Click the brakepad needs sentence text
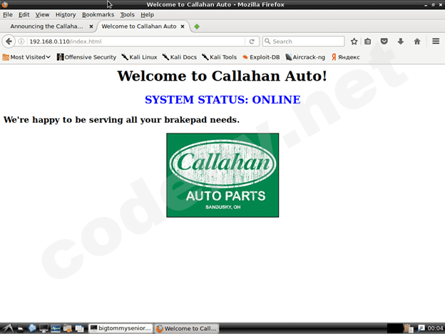This screenshot has width=445, height=334. click(121, 120)
